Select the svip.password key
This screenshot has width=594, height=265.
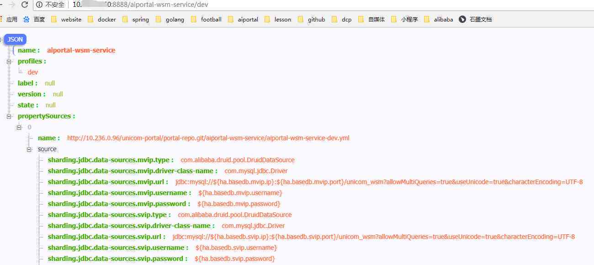click(118, 259)
